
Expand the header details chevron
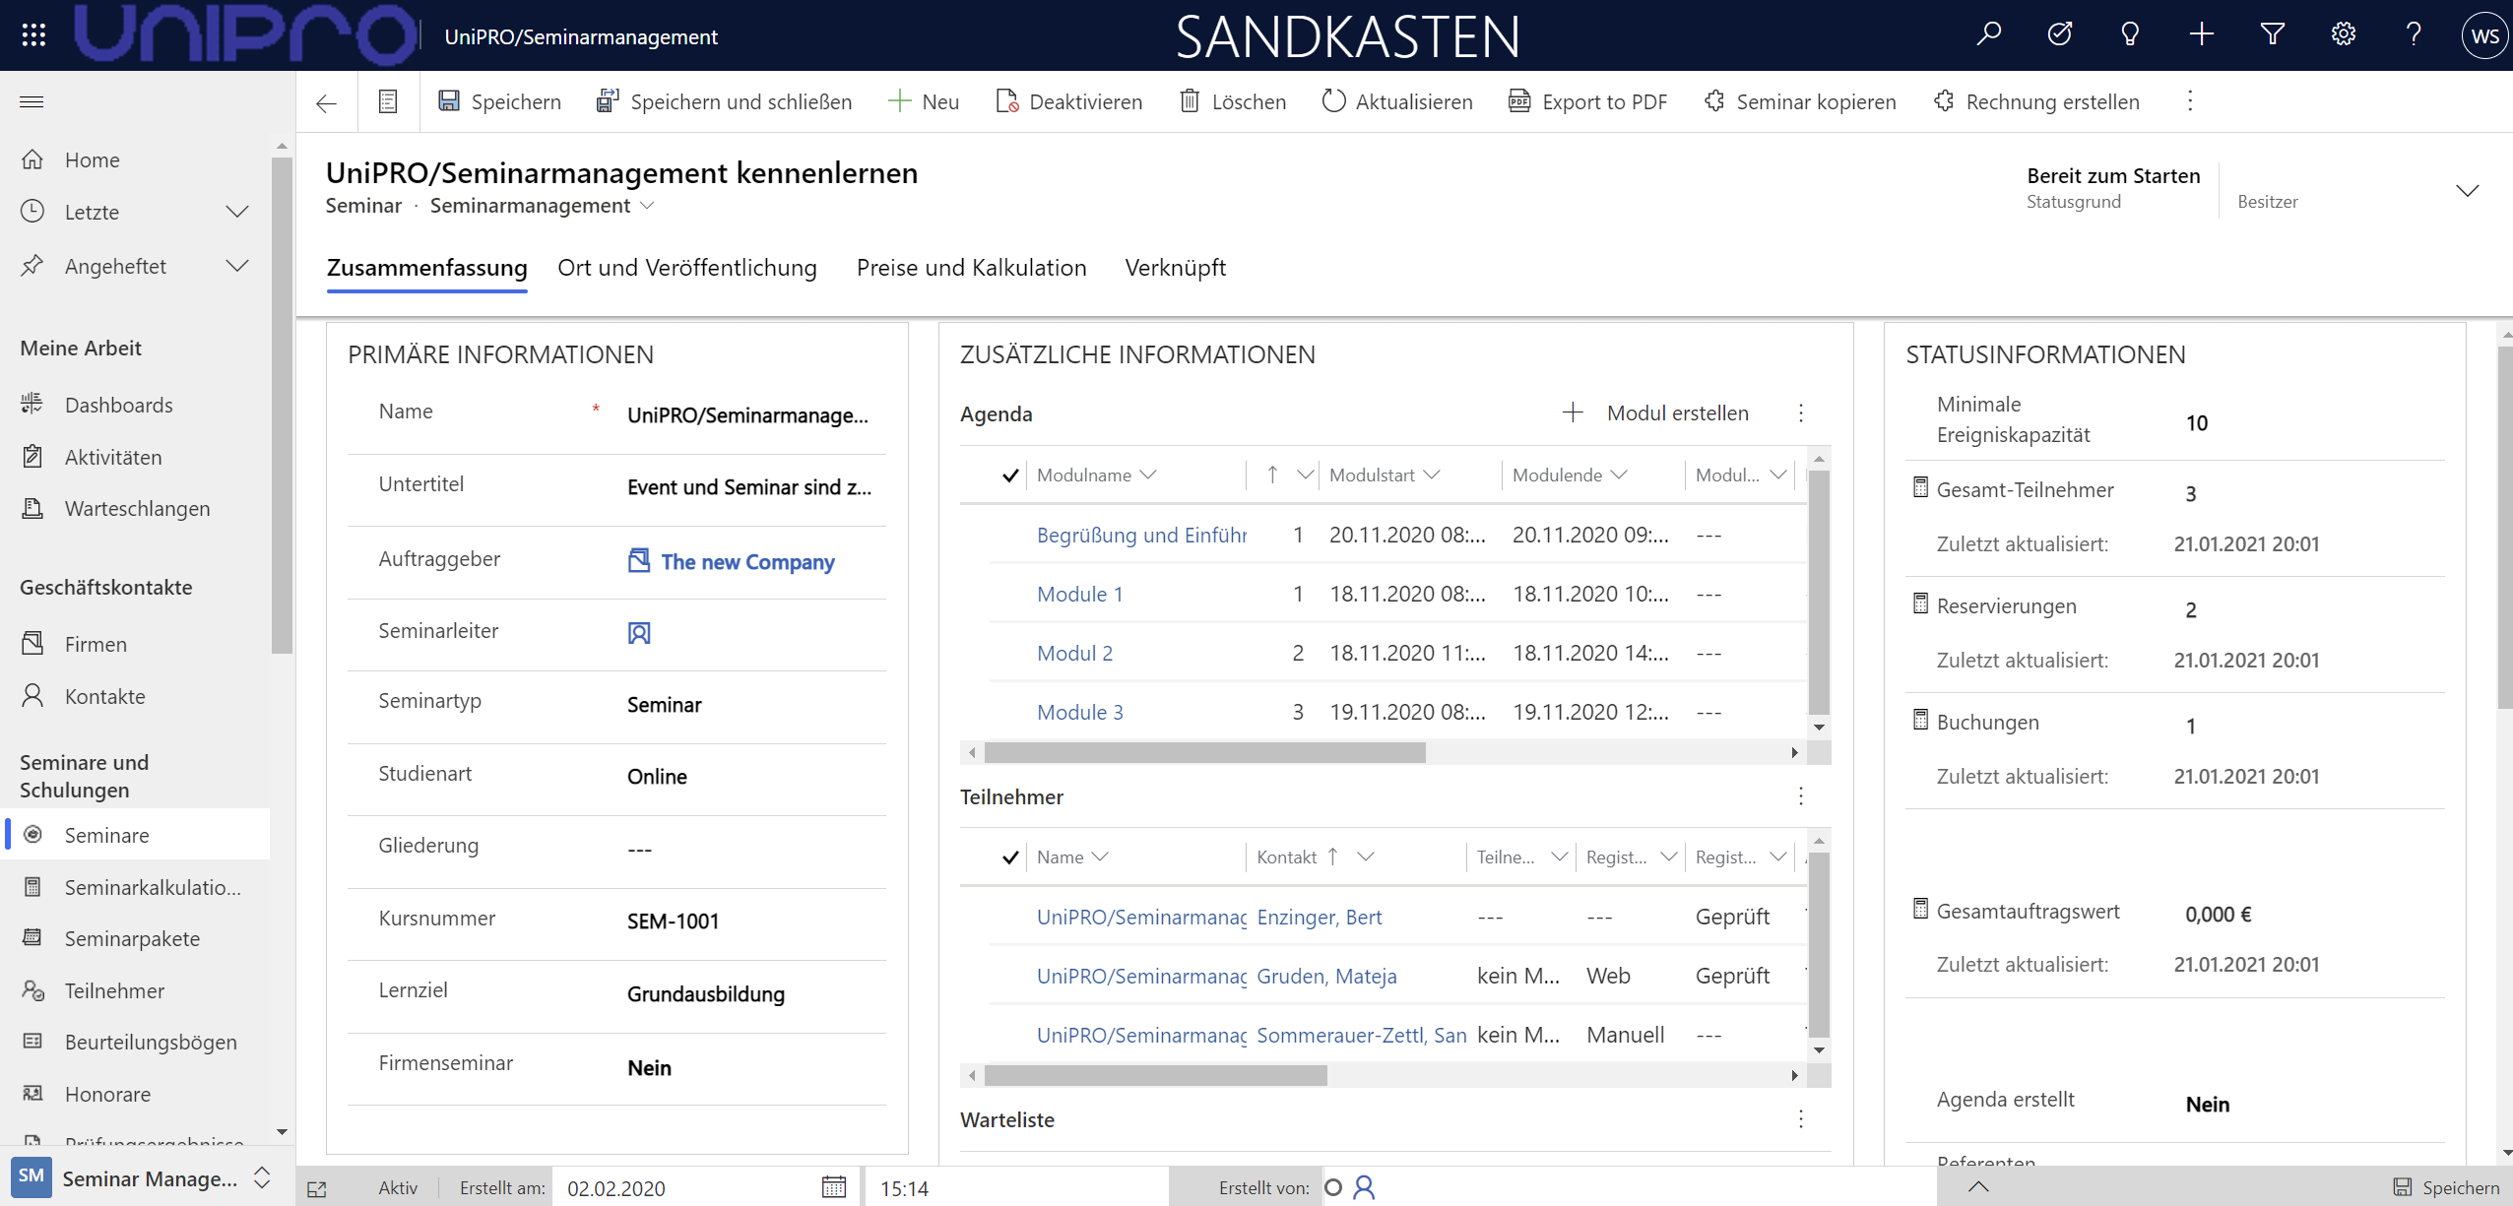click(2467, 190)
